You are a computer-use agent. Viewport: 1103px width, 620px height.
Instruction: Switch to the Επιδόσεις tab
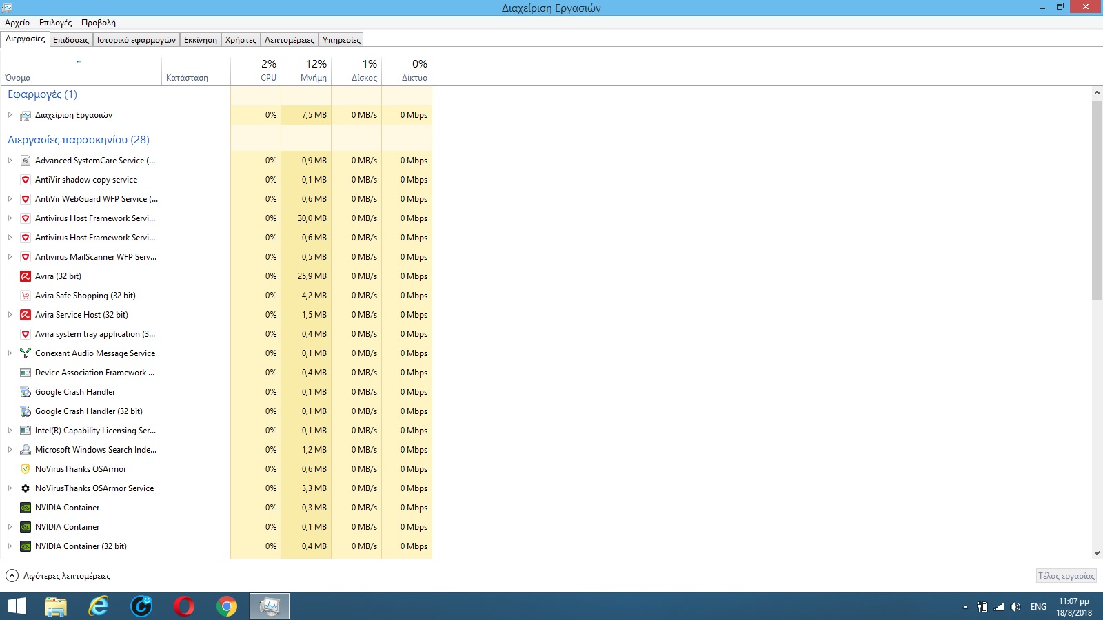[x=71, y=40]
